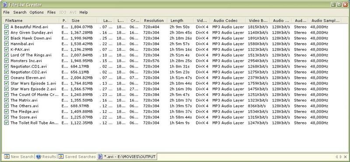350x162 pixels.
Task: Click the Saved Searches tab icon
Action: pos(61,156)
